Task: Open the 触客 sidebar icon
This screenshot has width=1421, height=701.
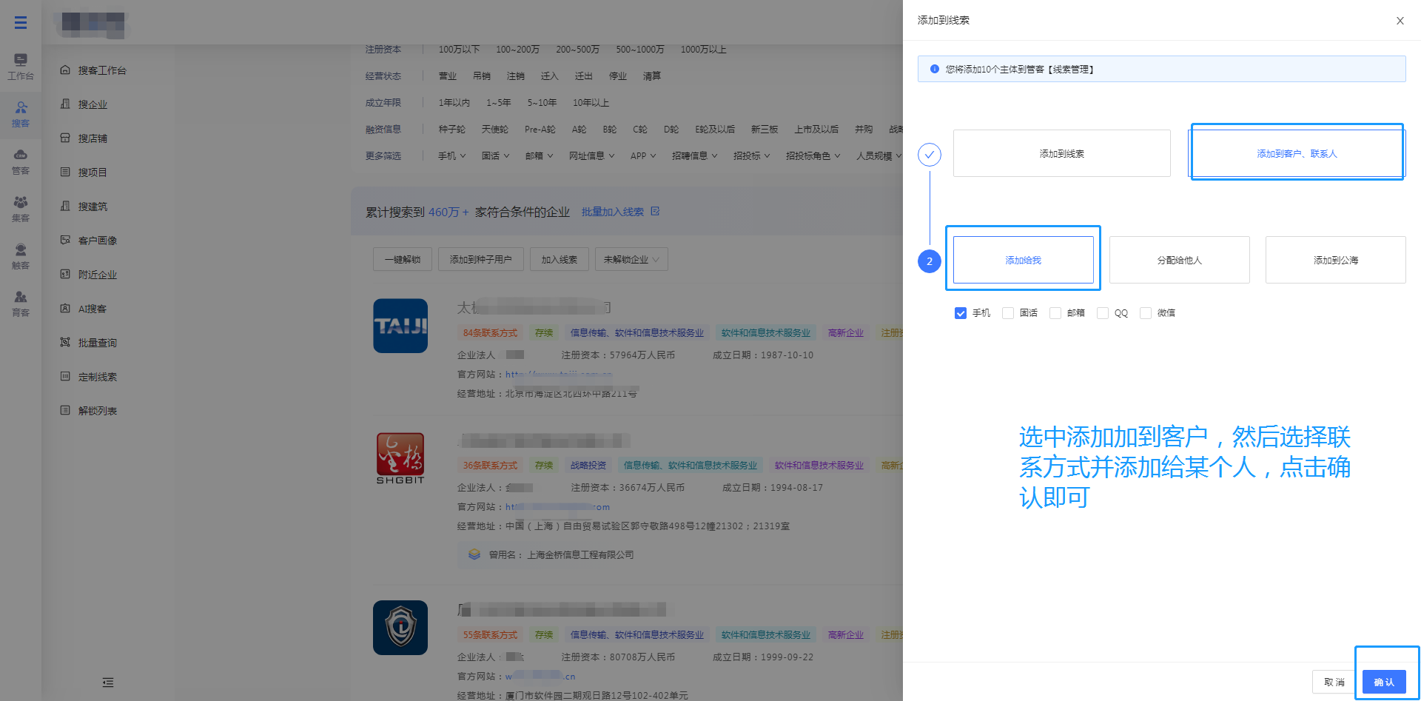Action: [x=21, y=256]
